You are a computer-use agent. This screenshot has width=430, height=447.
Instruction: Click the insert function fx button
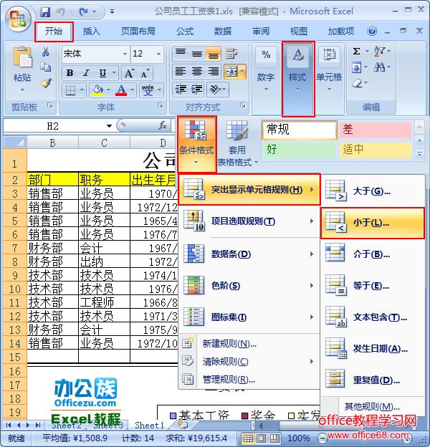[x=163, y=126]
